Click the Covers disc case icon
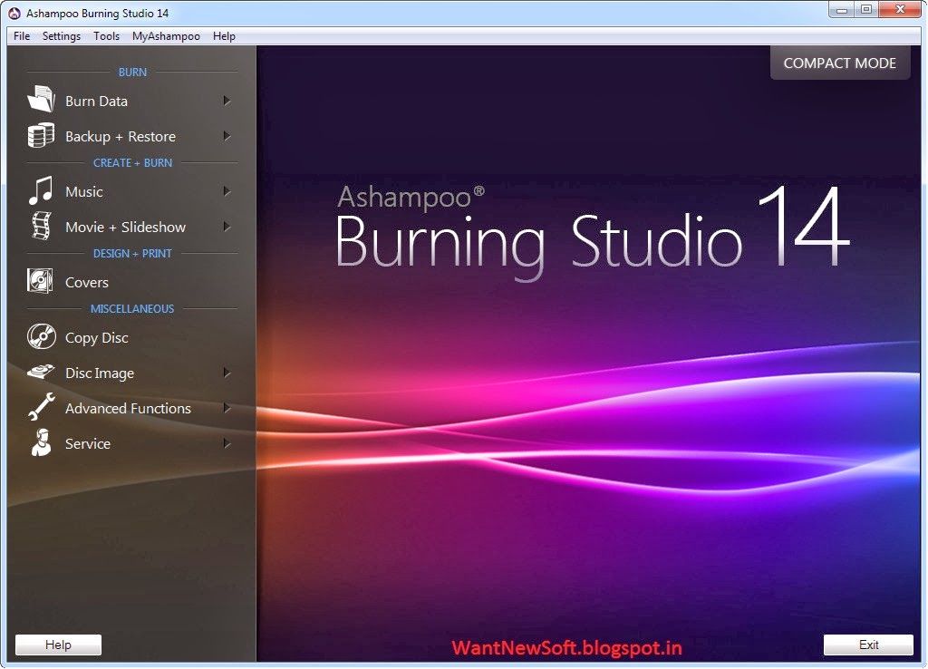928x669 pixels. (40, 281)
